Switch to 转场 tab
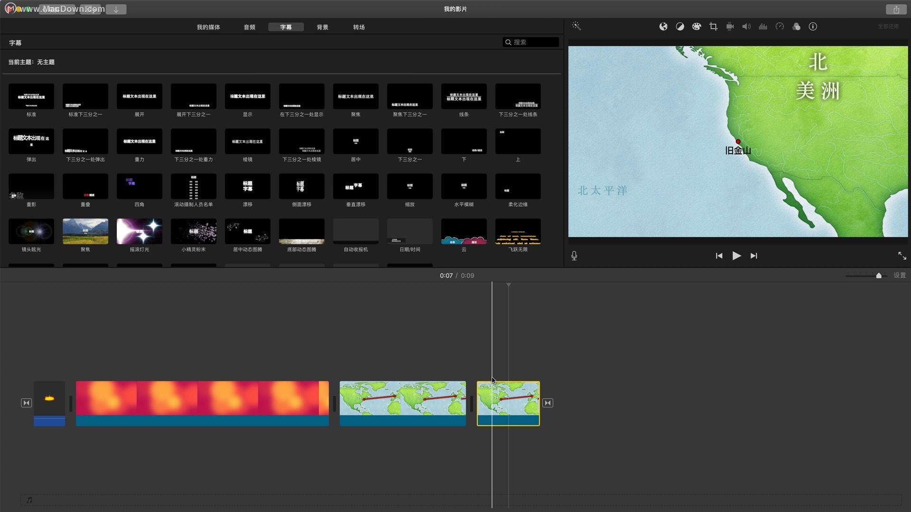Viewport: 911px width, 512px height. pyautogui.click(x=359, y=27)
